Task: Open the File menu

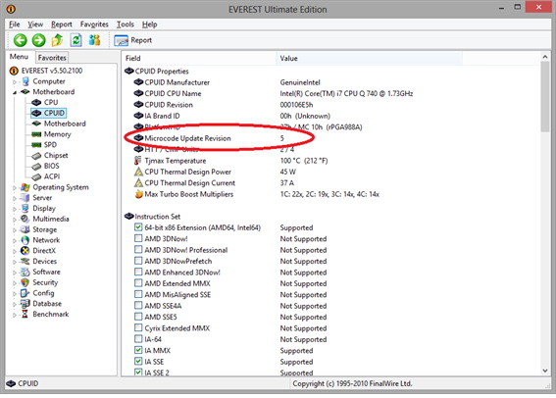Action: 14,25
